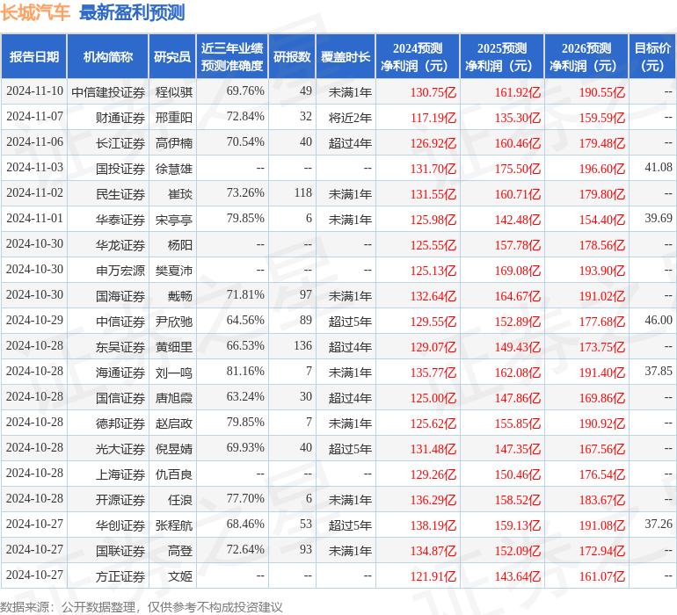Click the 2026预测净利润 column header
The height and width of the screenshot is (615, 677).
point(586,56)
